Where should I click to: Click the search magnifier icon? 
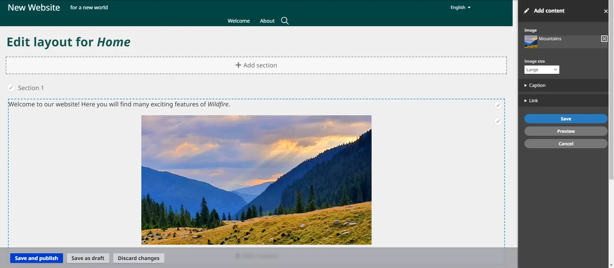click(285, 21)
